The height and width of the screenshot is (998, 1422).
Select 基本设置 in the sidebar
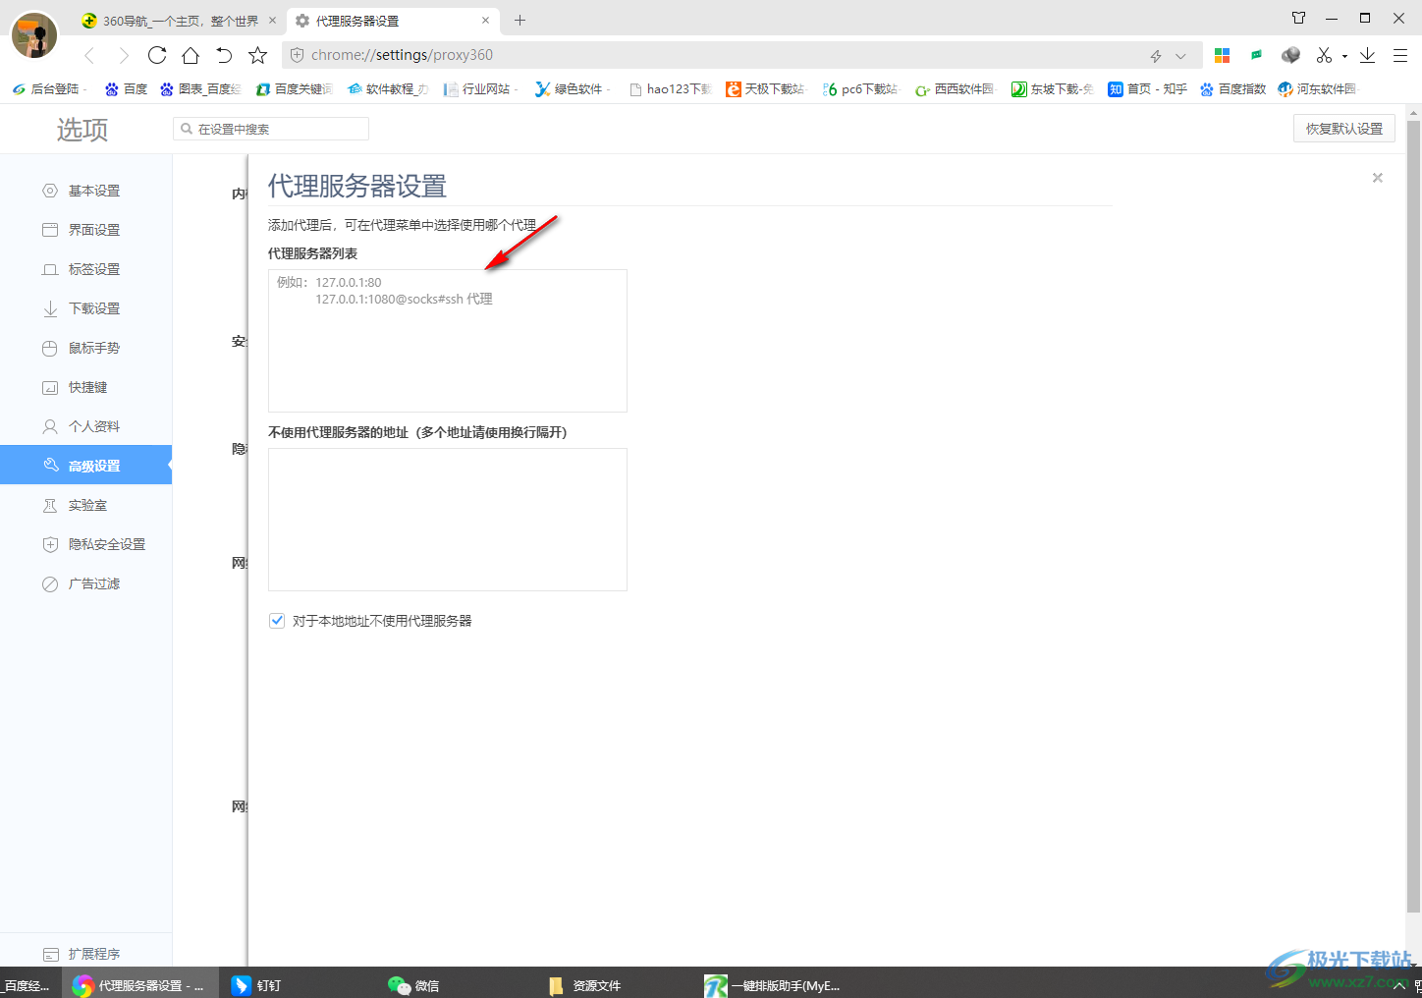pos(85,191)
